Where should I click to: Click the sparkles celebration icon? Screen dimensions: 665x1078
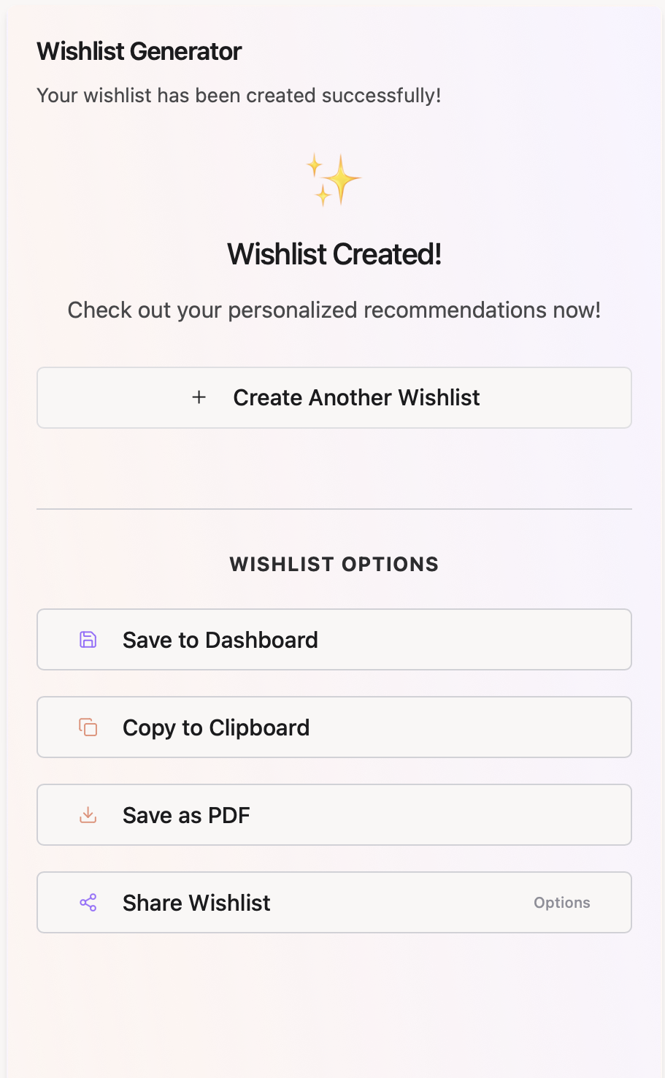coord(334,179)
